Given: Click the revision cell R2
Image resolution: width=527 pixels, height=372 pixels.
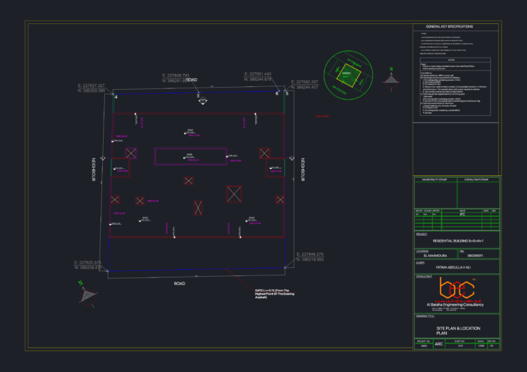Looking at the screenshot, I should click(492, 346).
